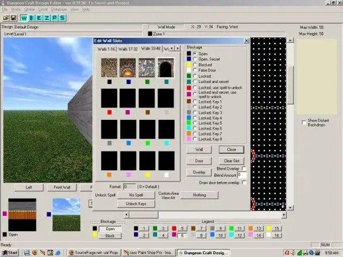Image resolution: width=343 pixels, height=257 pixels.
Task: Open the Mode menu
Action: (x=16, y=10)
